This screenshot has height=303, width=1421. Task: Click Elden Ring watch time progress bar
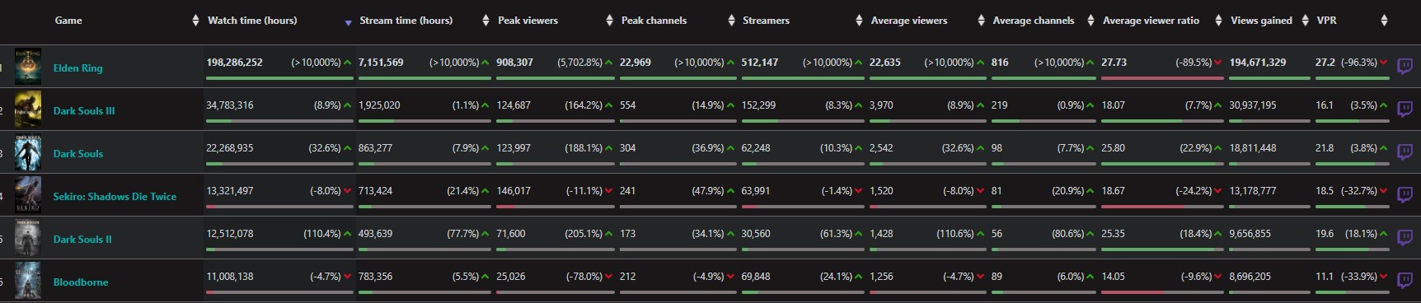(279, 78)
